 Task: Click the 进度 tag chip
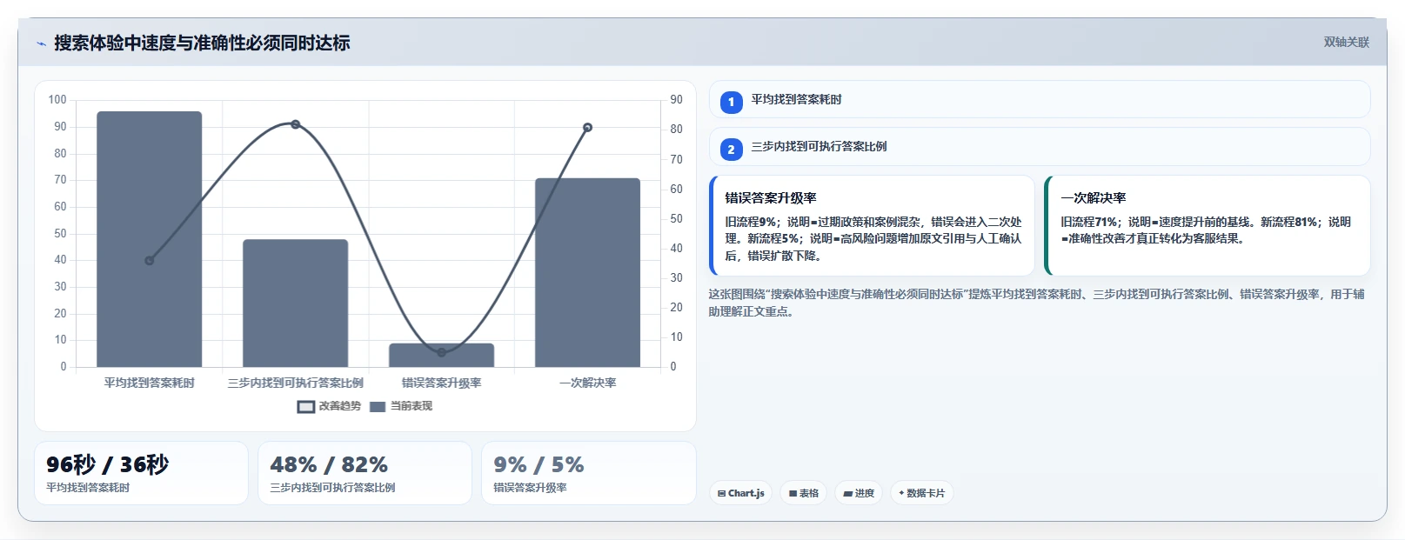tap(859, 493)
